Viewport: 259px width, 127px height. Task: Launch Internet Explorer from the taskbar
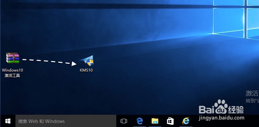click(186, 121)
